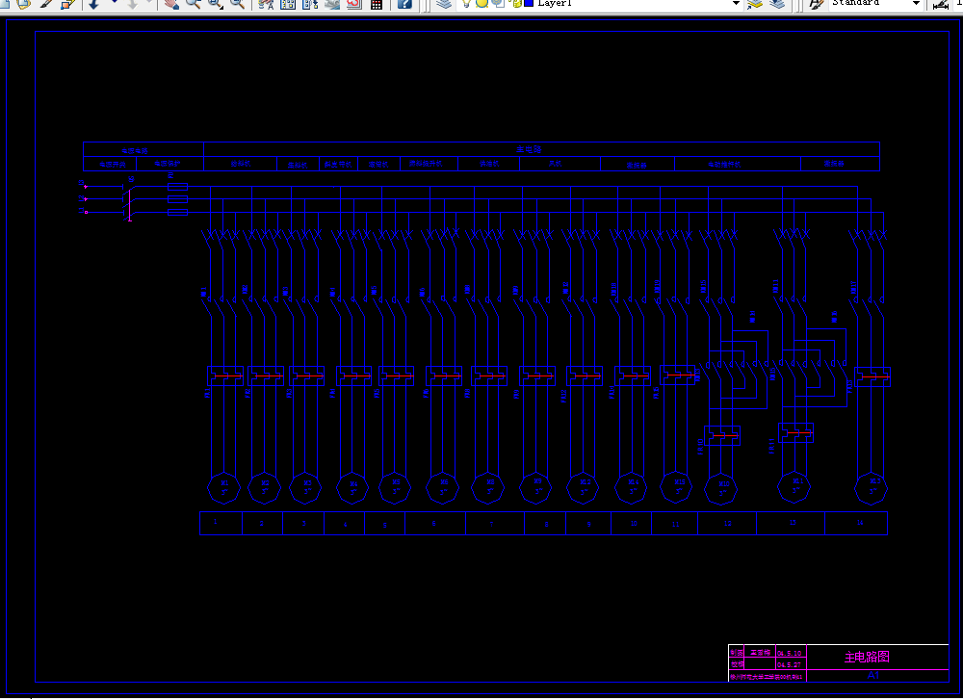Select date text 04.5.10 in title block

pyautogui.click(x=790, y=653)
